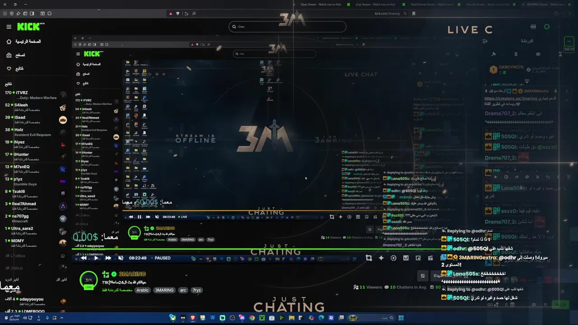Click the crop clip icon in player
This screenshot has width=578, height=325.
tap(369, 258)
